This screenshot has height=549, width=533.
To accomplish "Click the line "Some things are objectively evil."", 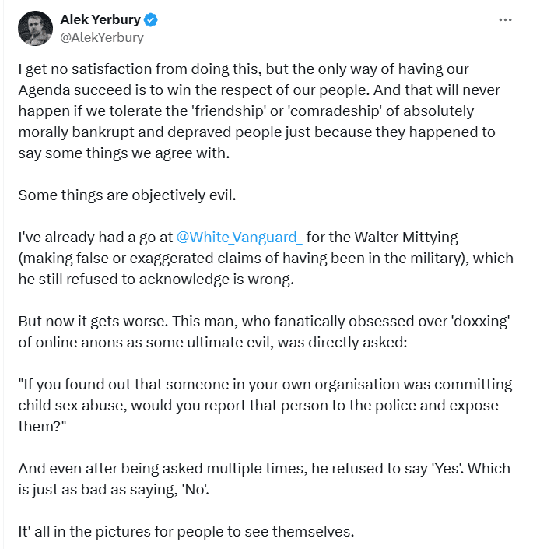I will tap(127, 195).
